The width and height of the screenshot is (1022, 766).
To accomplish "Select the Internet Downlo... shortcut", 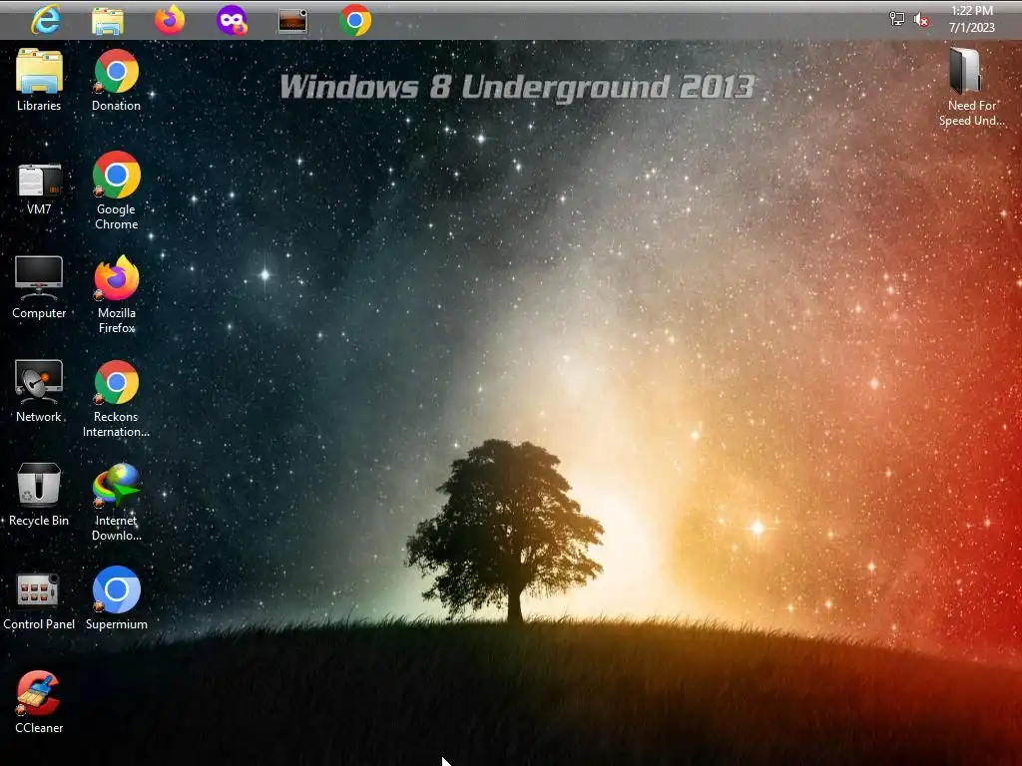I will 116,502.
